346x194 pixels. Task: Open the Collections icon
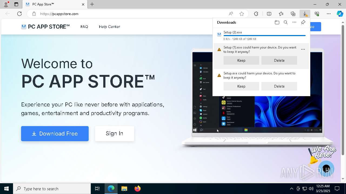(293, 14)
